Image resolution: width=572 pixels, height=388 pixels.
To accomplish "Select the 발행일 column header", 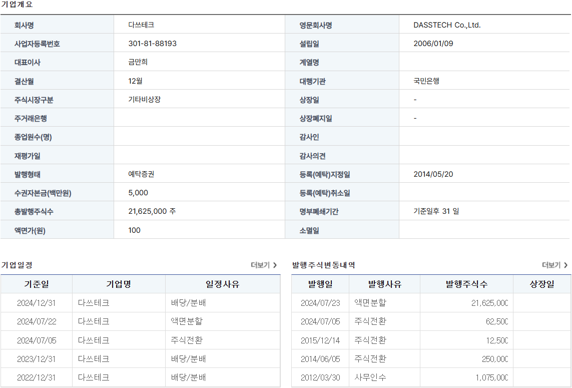I will [x=320, y=284].
